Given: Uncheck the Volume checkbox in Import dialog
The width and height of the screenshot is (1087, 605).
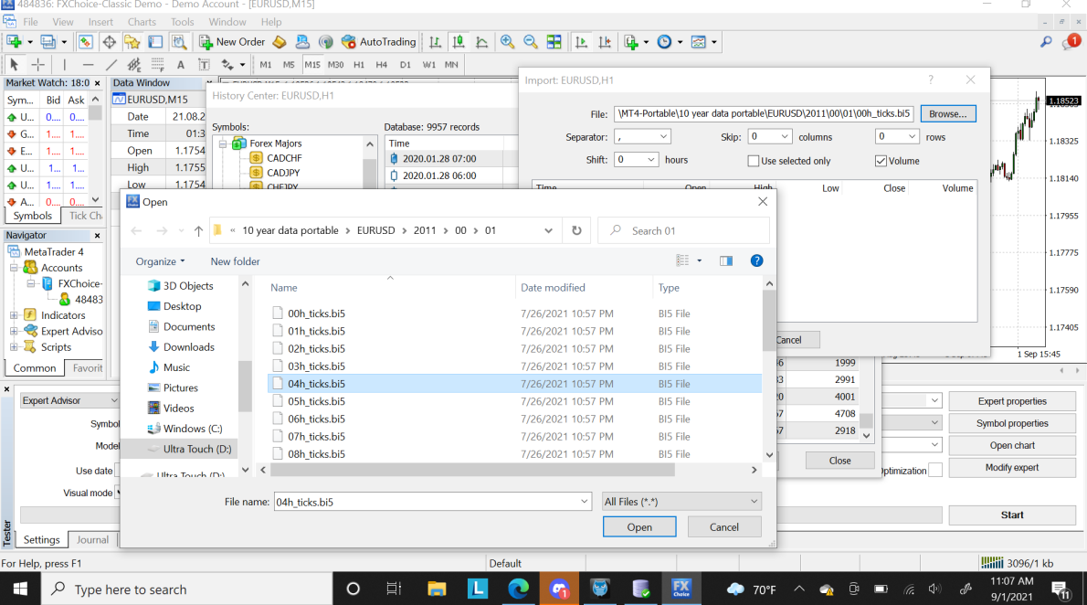Looking at the screenshot, I should [x=881, y=161].
